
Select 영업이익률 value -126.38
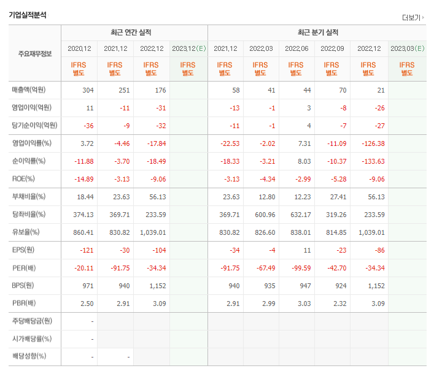373,143
